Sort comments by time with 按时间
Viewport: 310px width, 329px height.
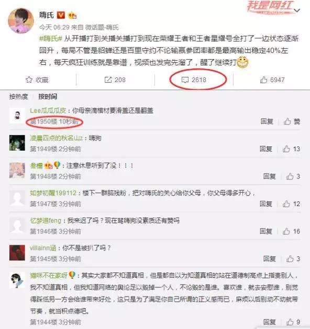tap(48, 97)
